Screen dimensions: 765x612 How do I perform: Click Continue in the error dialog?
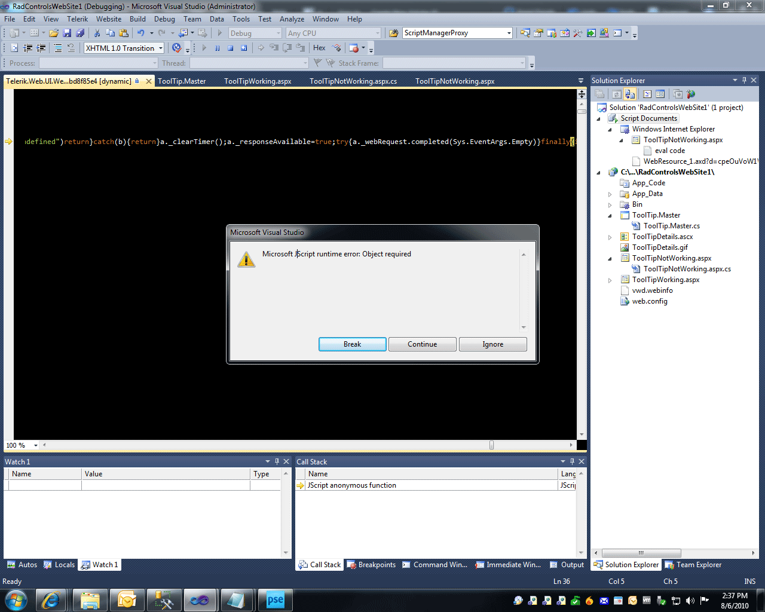tap(423, 344)
